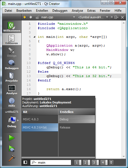Toggle the sidebar visibility button
The height and width of the screenshot is (168, 128).
[25, 162]
